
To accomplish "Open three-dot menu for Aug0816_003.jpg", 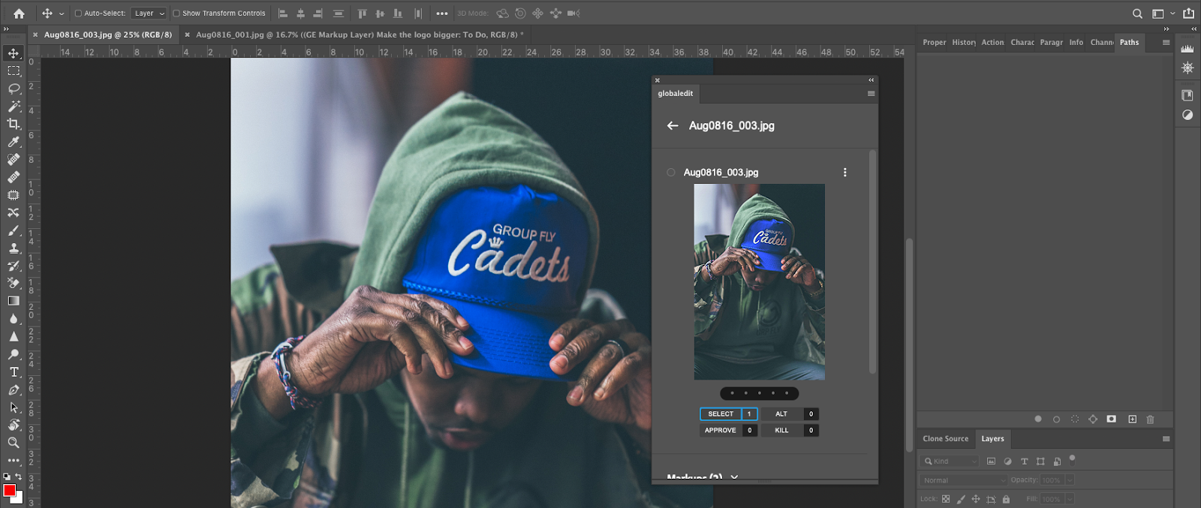I will coord(845,173).
